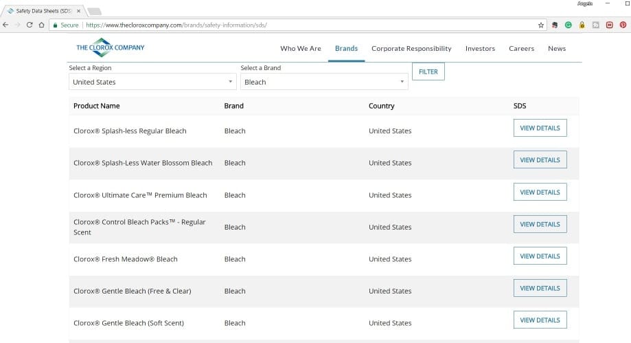The image size is (631, 343).
Task: View details for Ultimate Care Premium Bleach
Action: click(540, 192)
